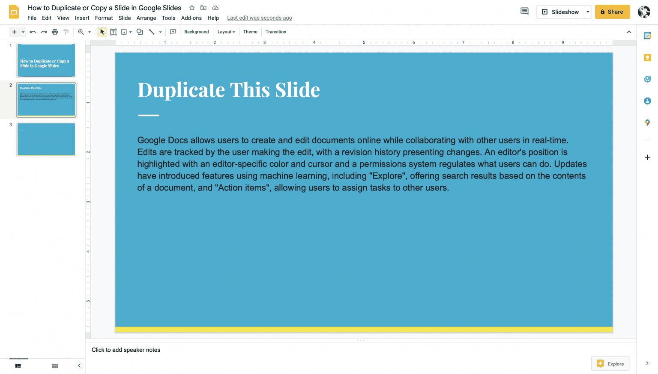Star the presentation title
This screenshot has width=658, height=374.
click(x=191, y=7)
